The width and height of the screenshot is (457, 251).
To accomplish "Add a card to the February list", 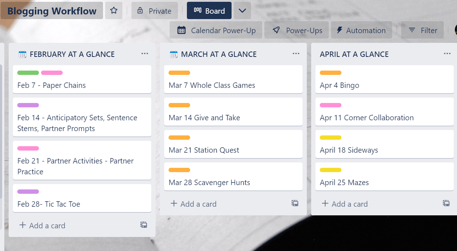I will 42,225.
